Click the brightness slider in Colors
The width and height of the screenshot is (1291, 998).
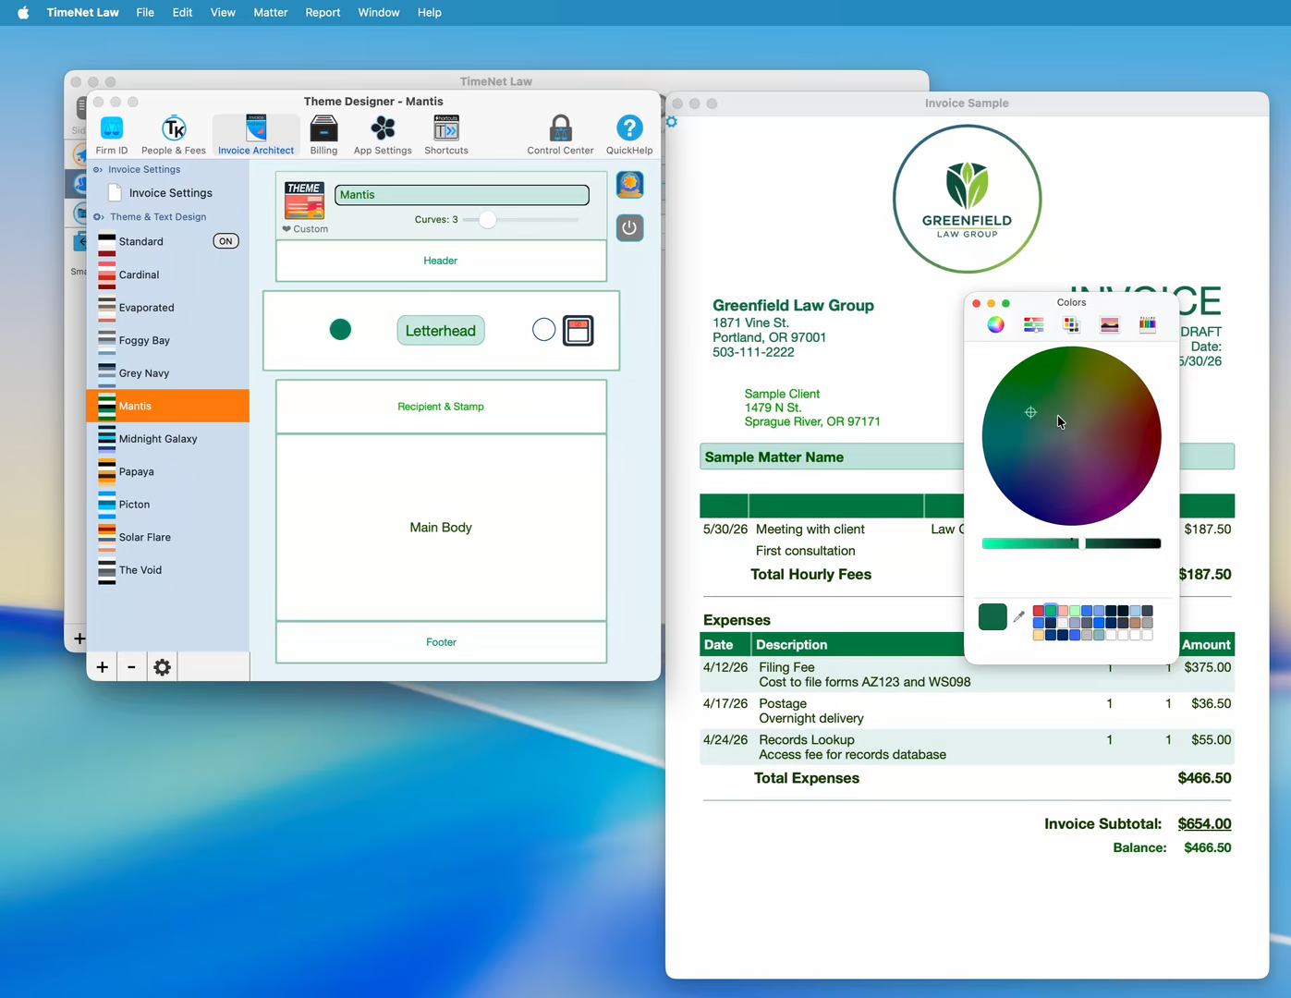click(1071, 543)
